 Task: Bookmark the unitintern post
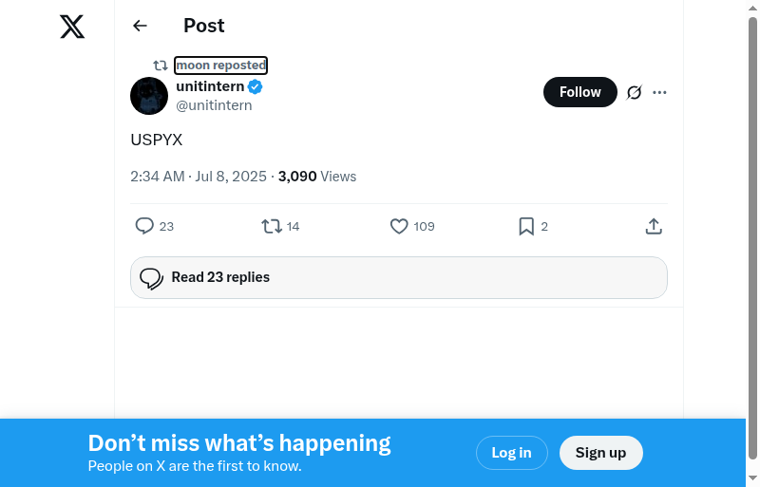pos(526,226)
